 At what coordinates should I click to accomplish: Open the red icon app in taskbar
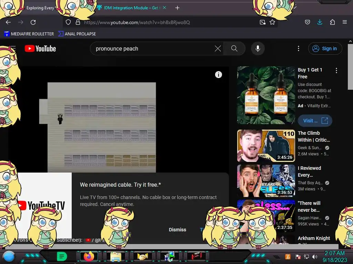coord(196,256)
